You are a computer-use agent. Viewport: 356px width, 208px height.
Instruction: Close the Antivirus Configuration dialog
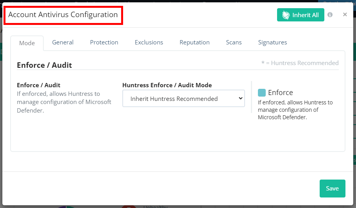(x=345, y=14)
